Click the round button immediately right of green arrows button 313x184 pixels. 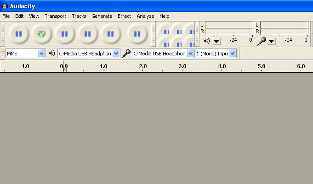(64, 34)
